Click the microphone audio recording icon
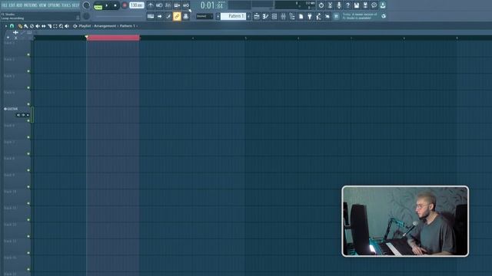The width and height of the screenshot is (492, 276). point(339,5)
